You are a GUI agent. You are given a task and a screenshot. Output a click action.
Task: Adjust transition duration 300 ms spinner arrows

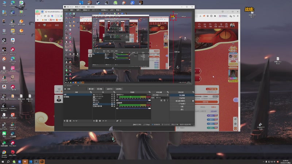point(168,98)
